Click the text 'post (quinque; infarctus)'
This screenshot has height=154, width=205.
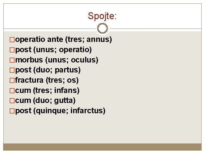pyautogui.click(x=60, y=111)
